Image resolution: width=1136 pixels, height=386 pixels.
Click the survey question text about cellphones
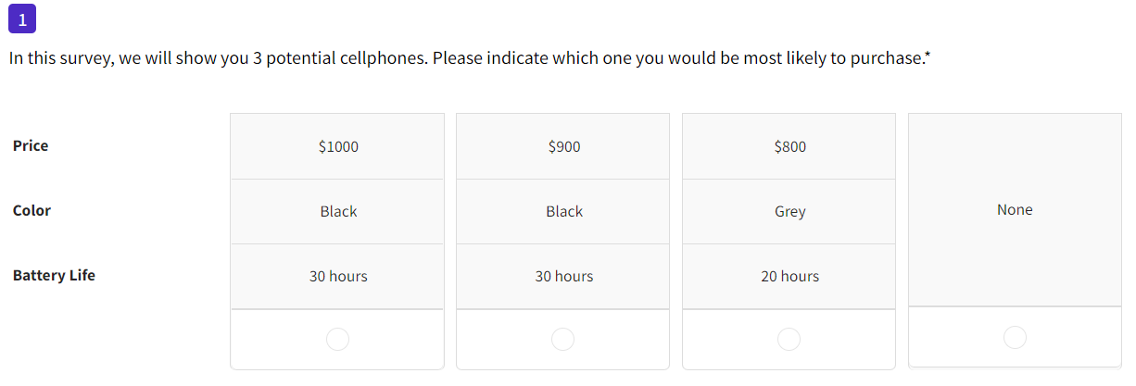point(466,58)
